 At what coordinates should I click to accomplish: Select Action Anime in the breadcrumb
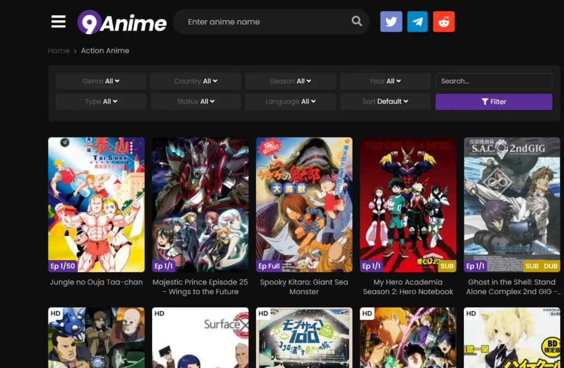pos(105,51)
